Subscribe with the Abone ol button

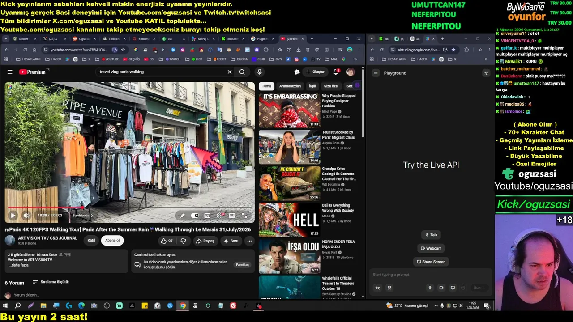[112, 241]
